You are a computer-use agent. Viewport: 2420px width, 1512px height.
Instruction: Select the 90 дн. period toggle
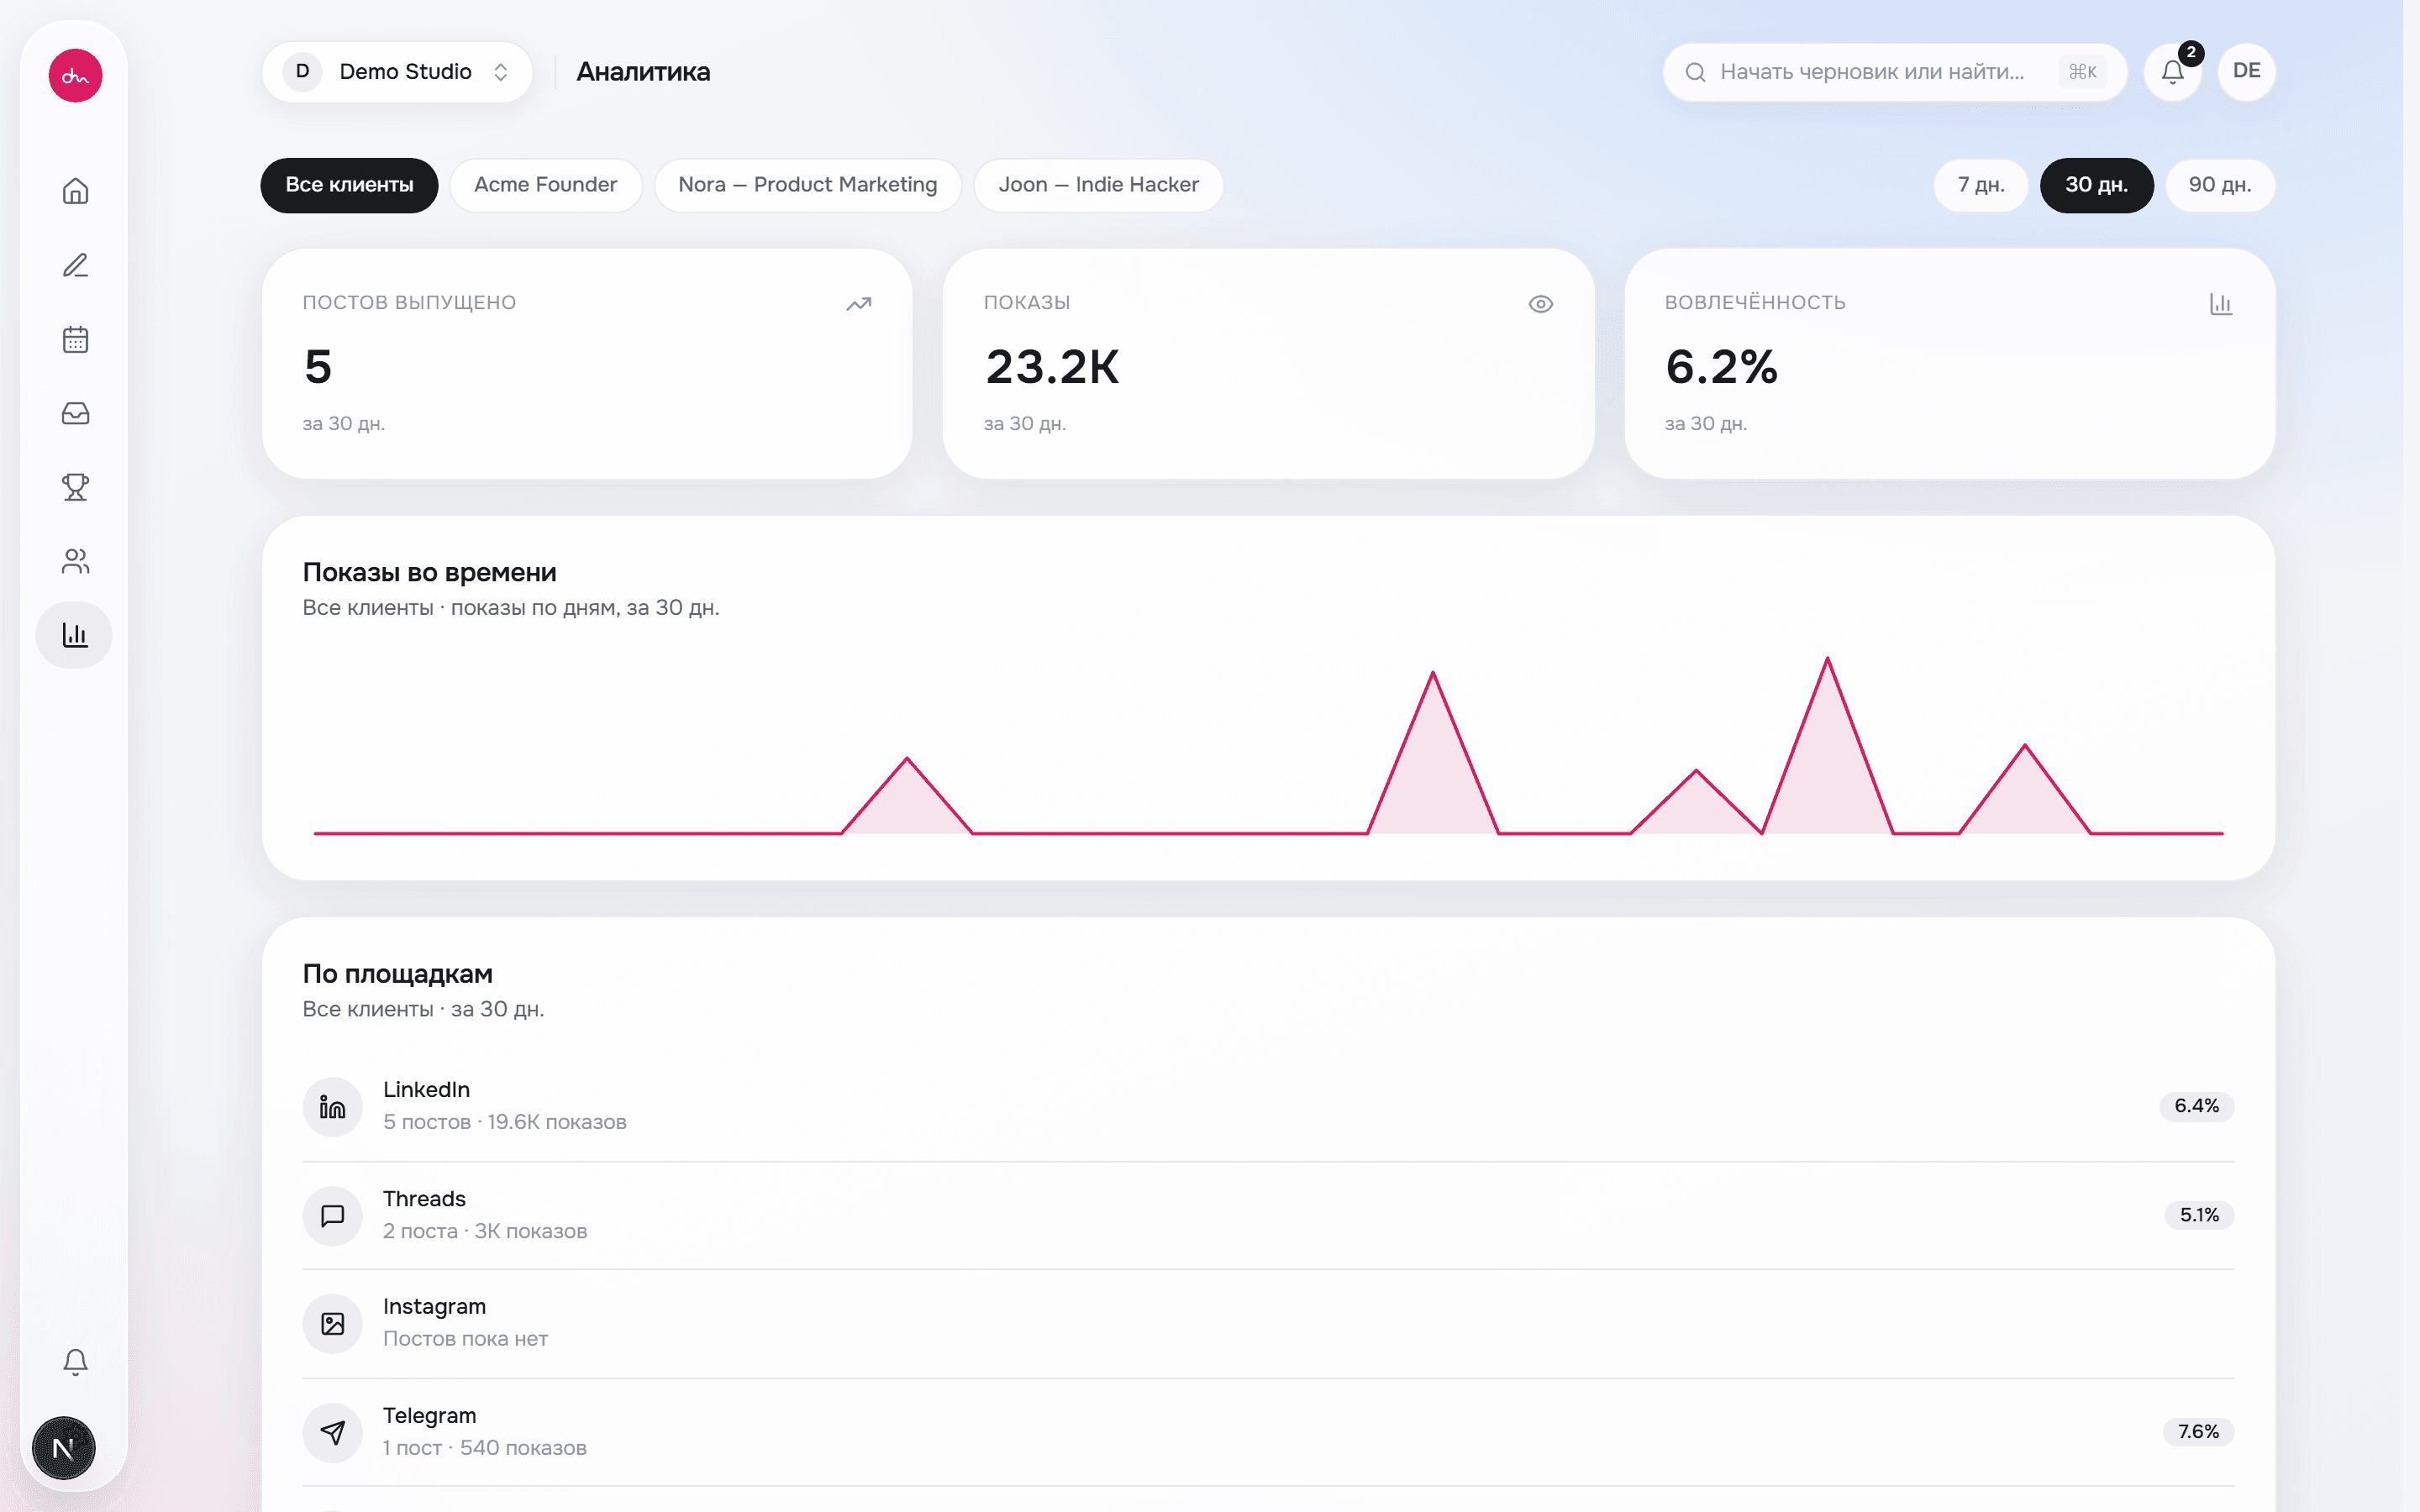click(2219, 185)
